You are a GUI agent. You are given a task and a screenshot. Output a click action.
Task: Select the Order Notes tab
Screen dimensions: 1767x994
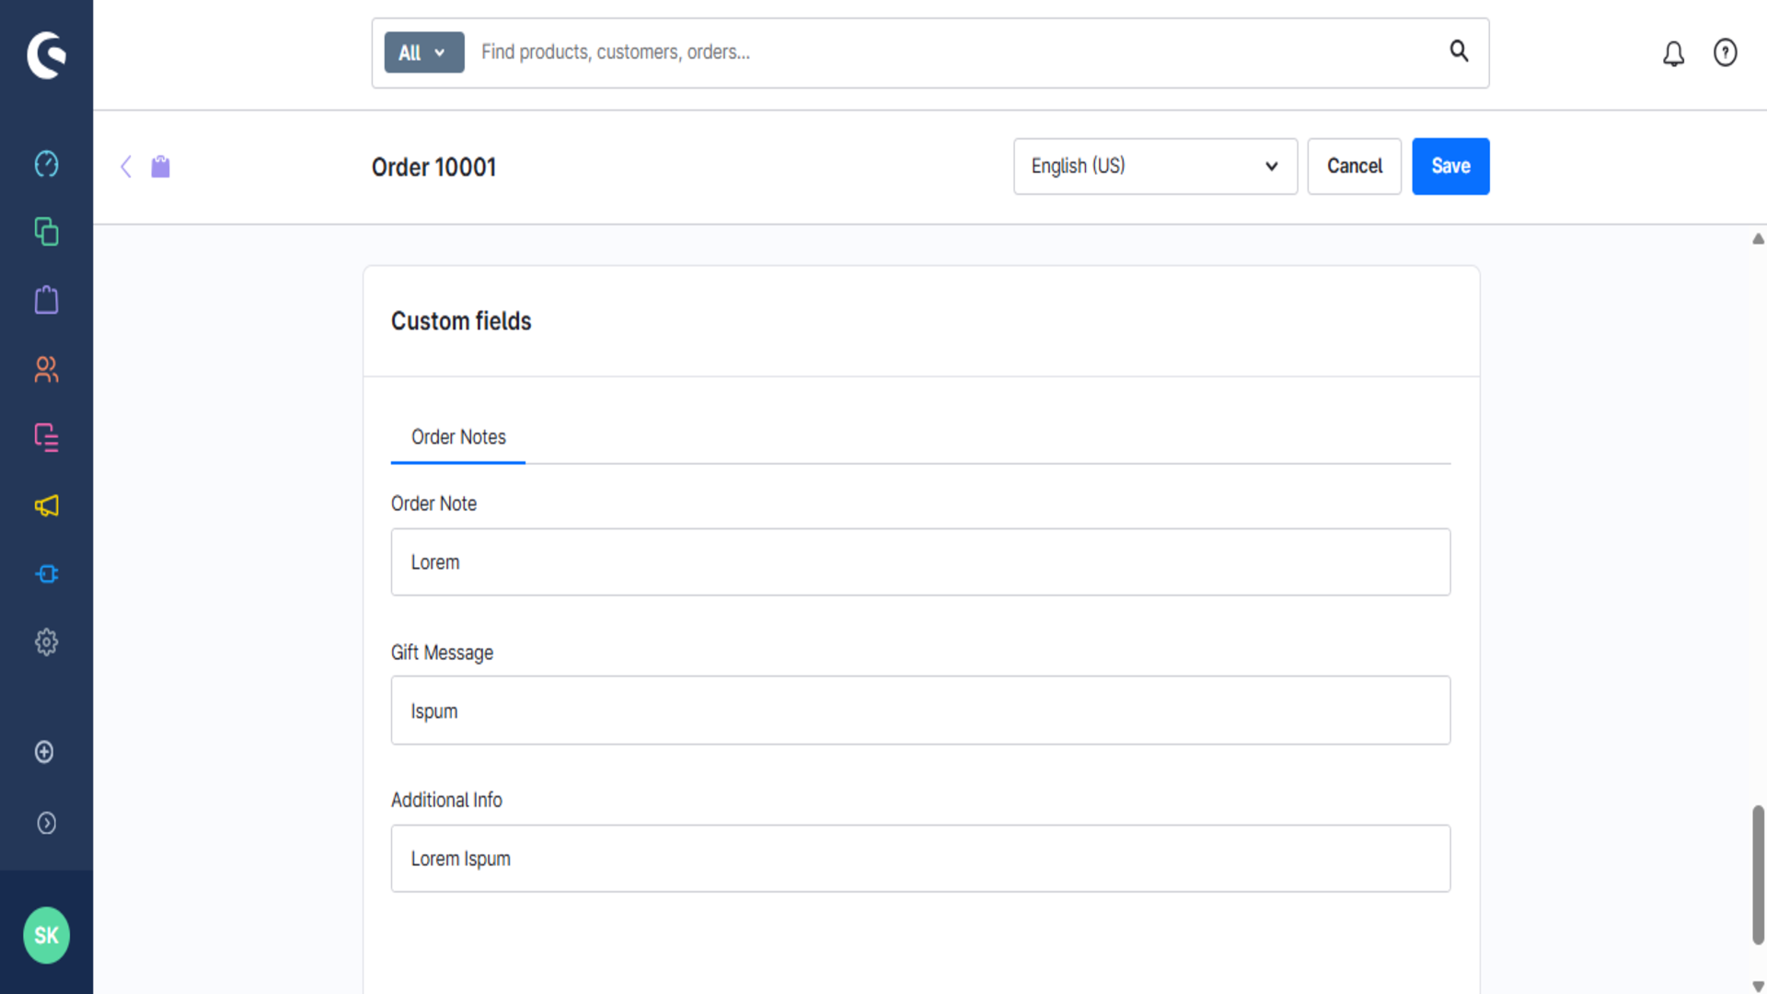[458, 437]
